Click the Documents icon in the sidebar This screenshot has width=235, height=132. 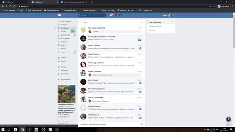(x=59, y=74)
